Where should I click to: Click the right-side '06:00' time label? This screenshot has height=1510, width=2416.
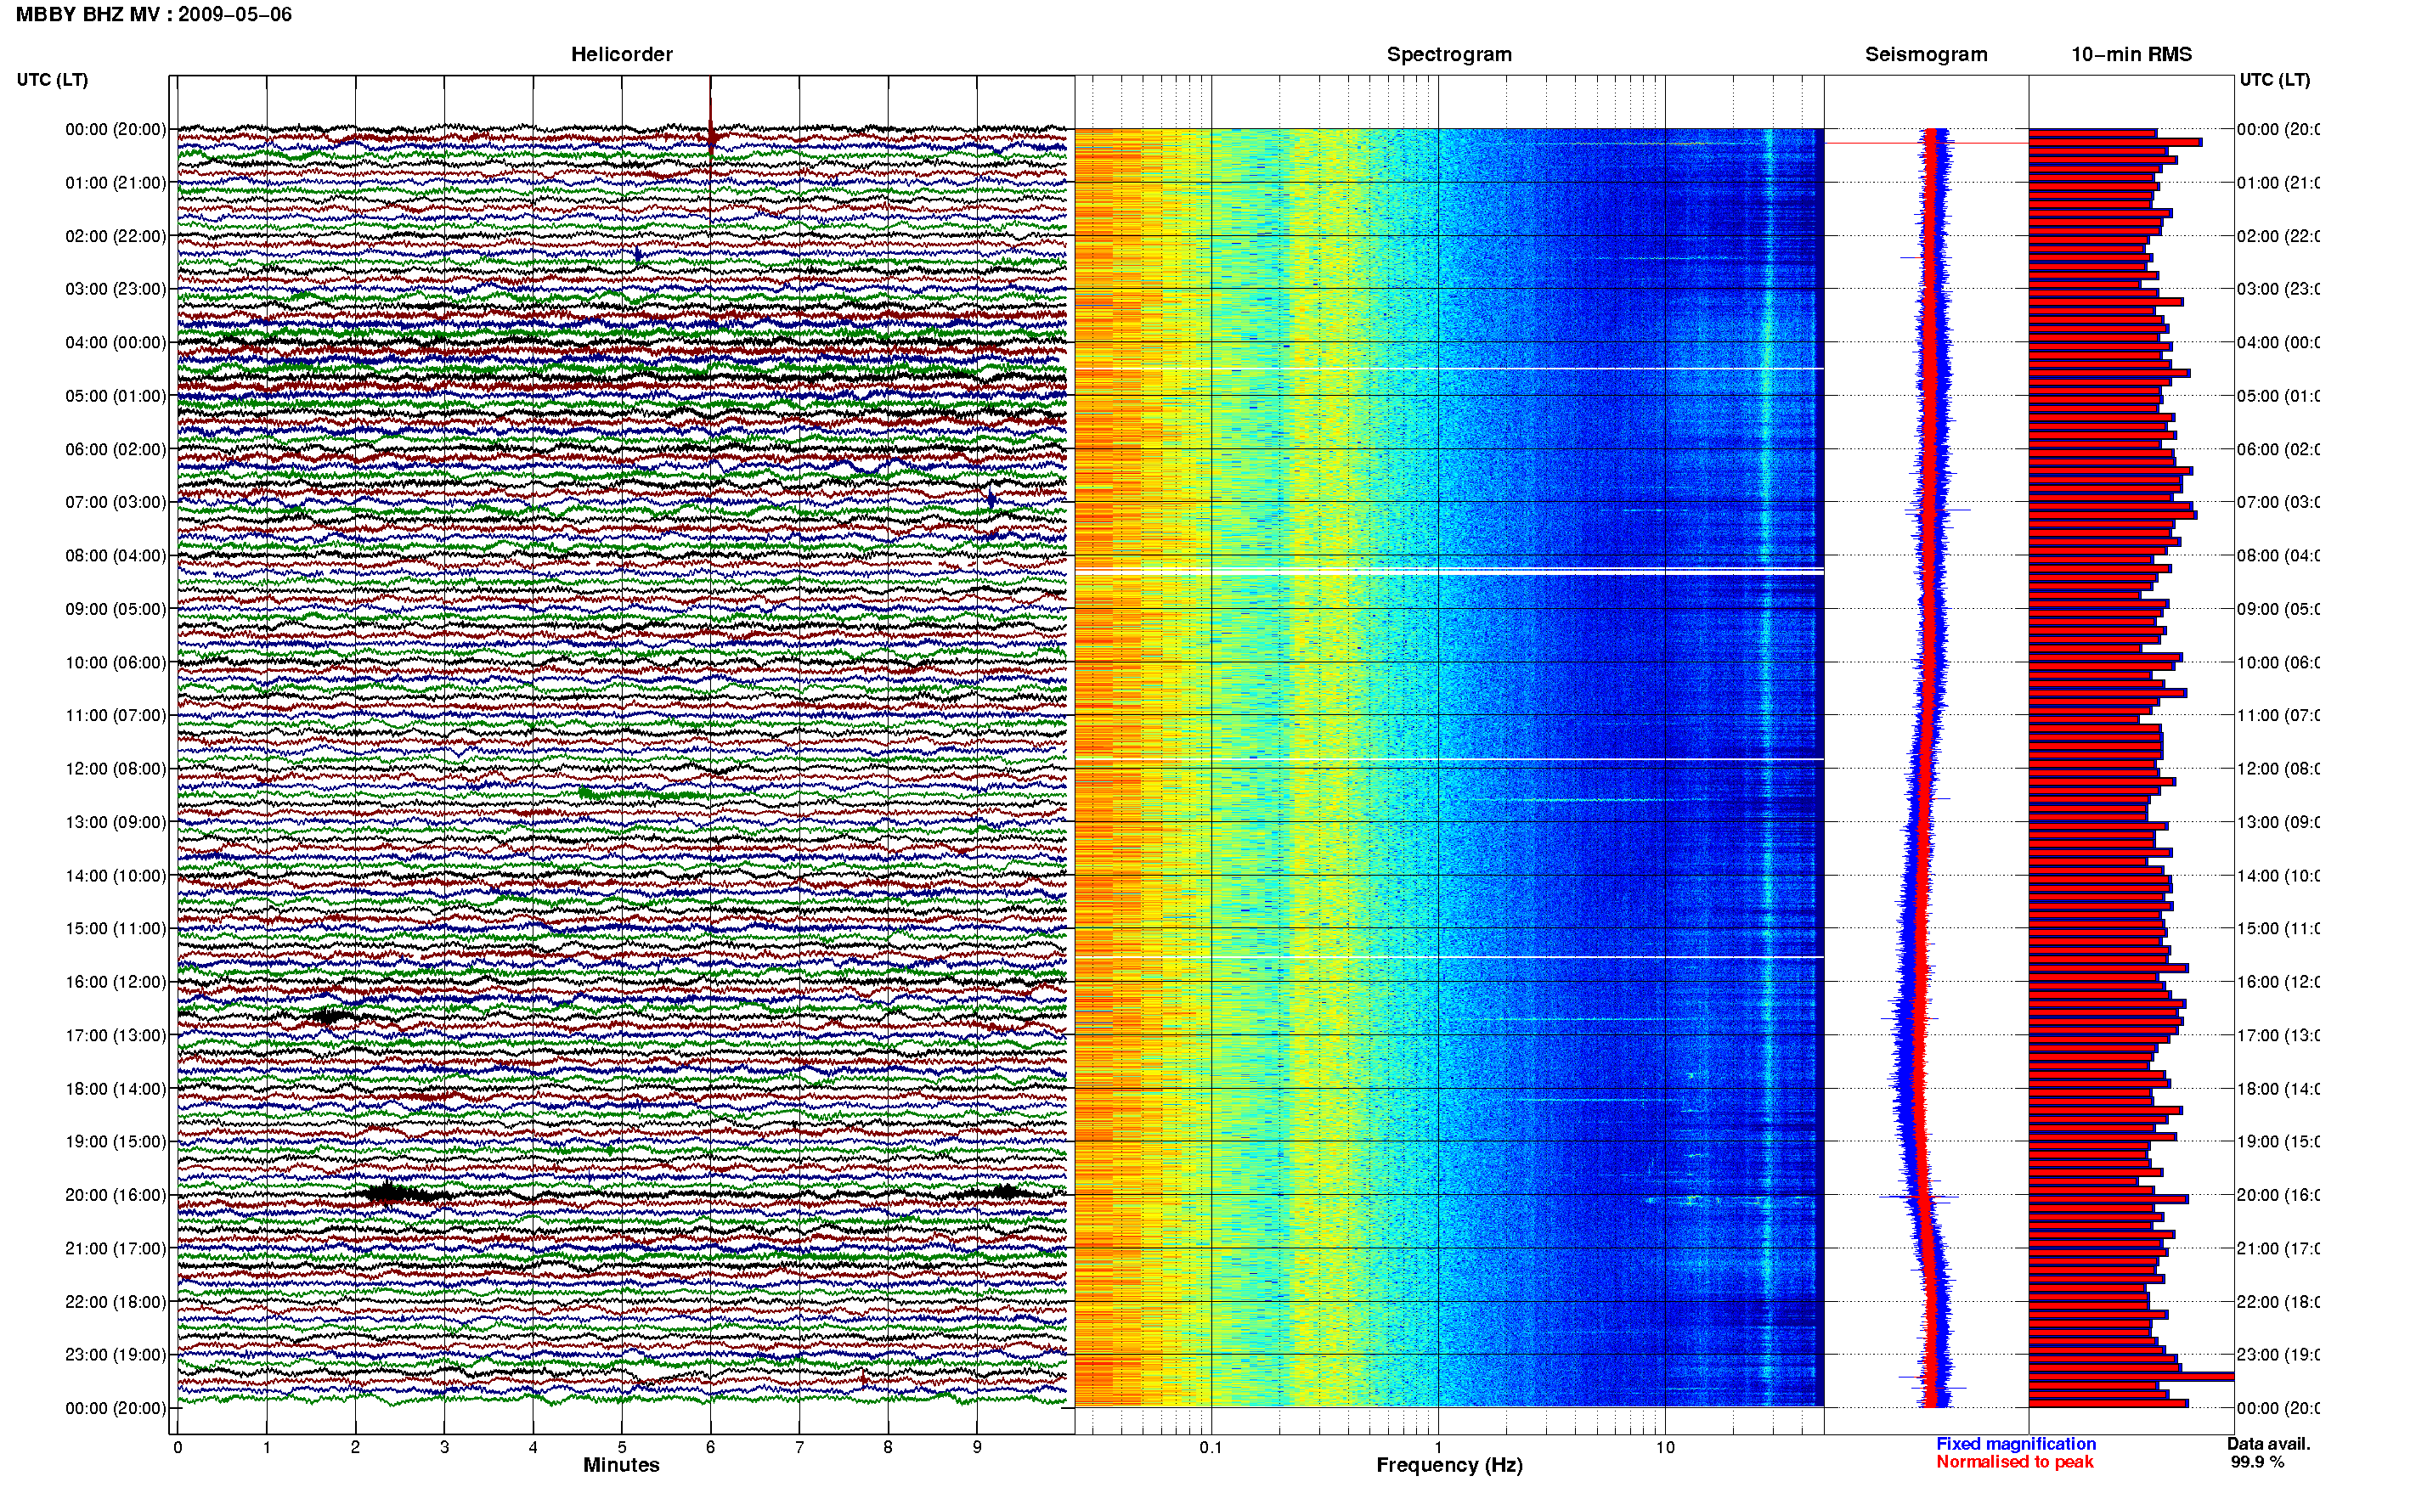coord(2278,449)
